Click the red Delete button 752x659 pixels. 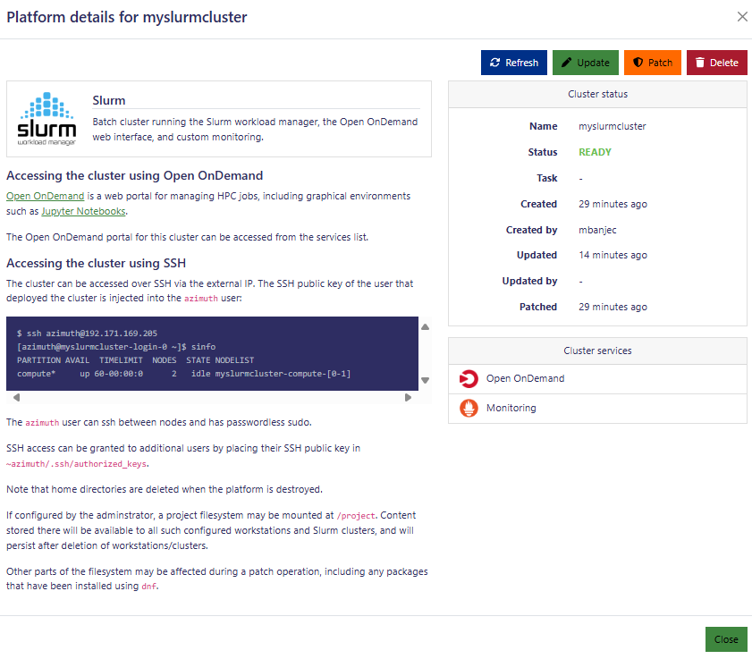(716, 63)
